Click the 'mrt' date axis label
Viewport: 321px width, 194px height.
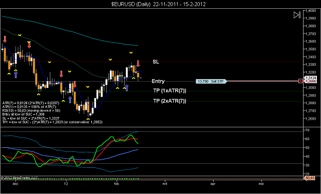pos(164,184)
